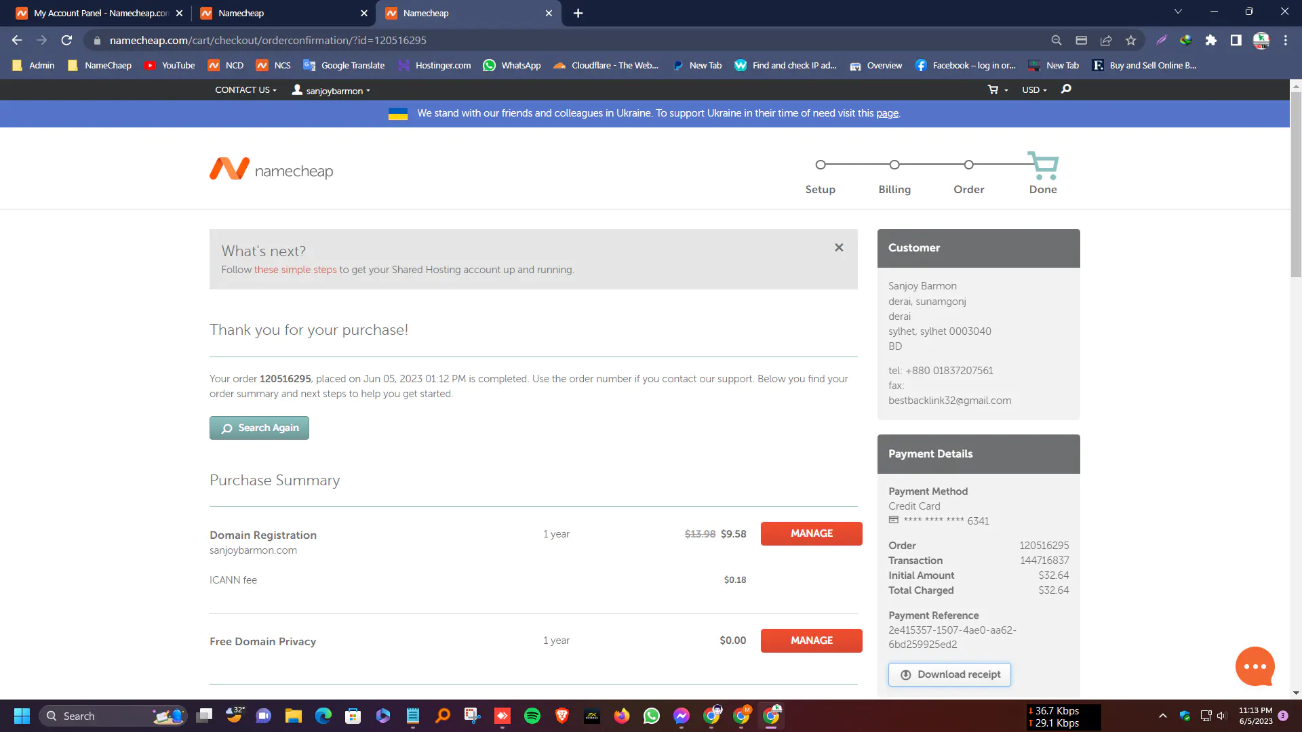Viewport: 1302px width, 732px height.
Task: Open the Google Translate bookmark
Action: [344, 66]
